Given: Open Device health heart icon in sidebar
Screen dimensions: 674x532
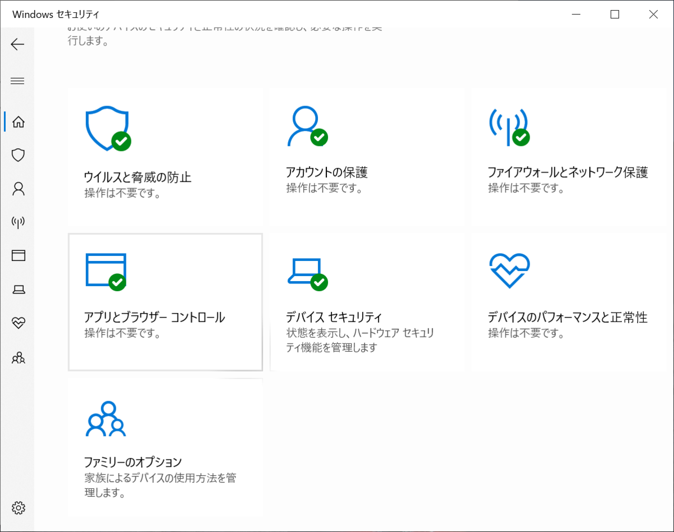Looking at the screenshot, I should point(18,323).
